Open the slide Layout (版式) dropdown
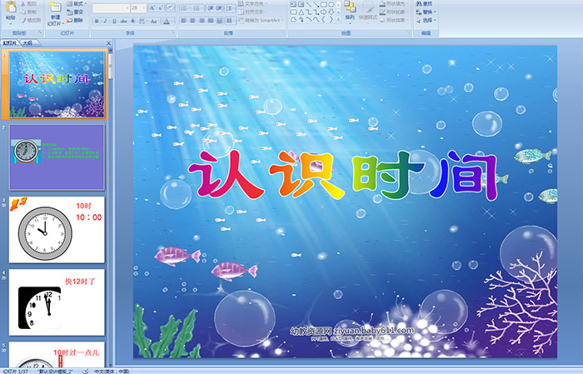 point(77,3)
